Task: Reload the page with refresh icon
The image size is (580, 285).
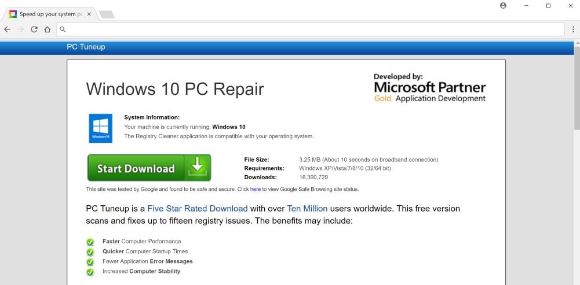Action: pos(34,29)
